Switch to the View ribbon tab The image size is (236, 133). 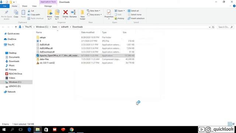[x=34, y=6]
